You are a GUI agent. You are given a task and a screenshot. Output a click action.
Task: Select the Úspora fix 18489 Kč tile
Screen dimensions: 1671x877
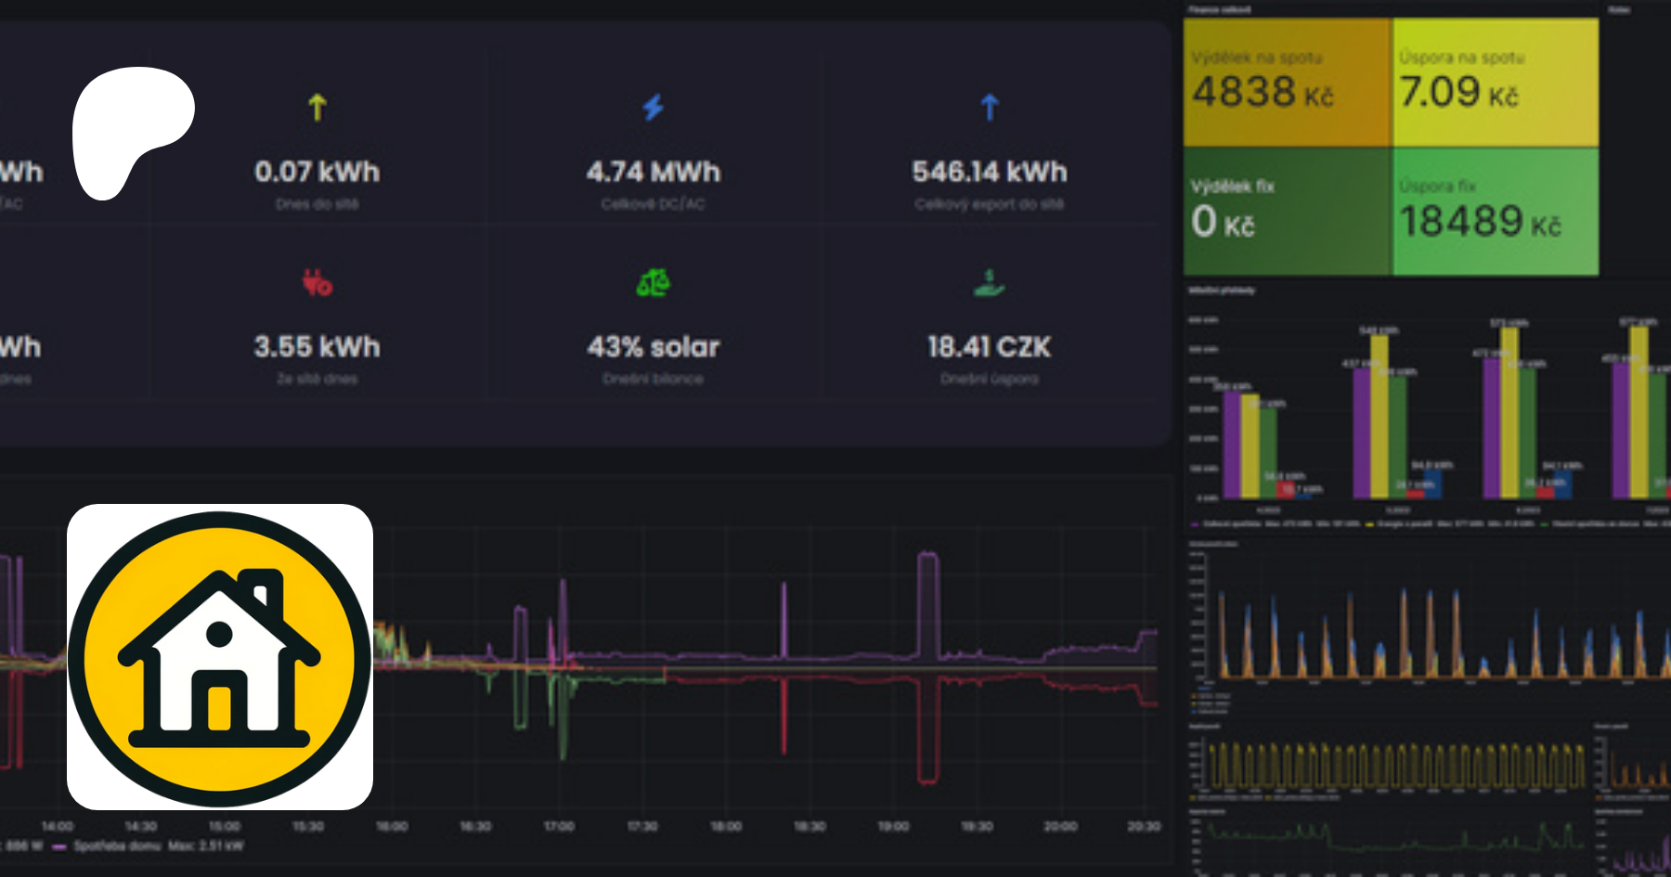(1495, 212)
